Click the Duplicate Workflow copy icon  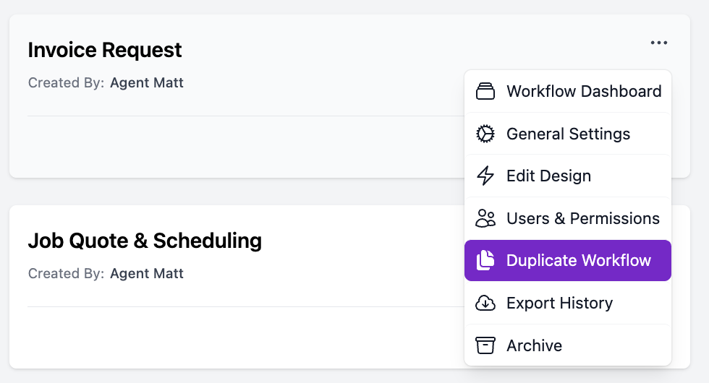click(485, 261)
